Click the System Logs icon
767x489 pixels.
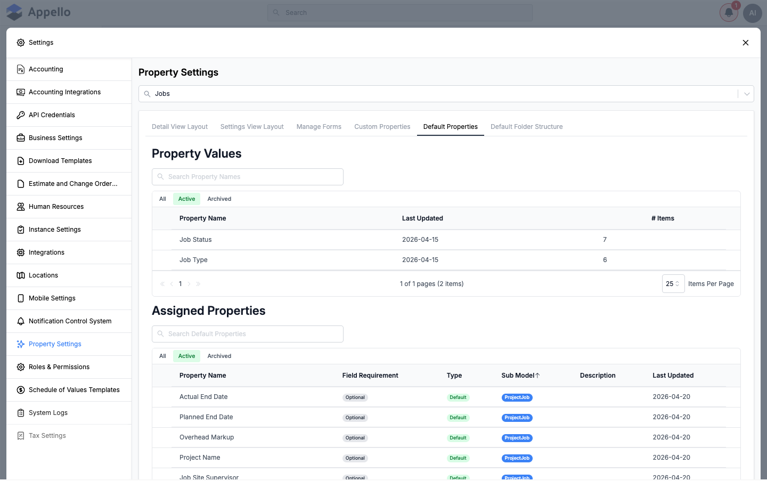21,413
